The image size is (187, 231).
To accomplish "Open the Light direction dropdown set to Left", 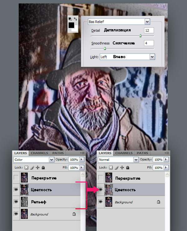I will [x=152, y=57].
